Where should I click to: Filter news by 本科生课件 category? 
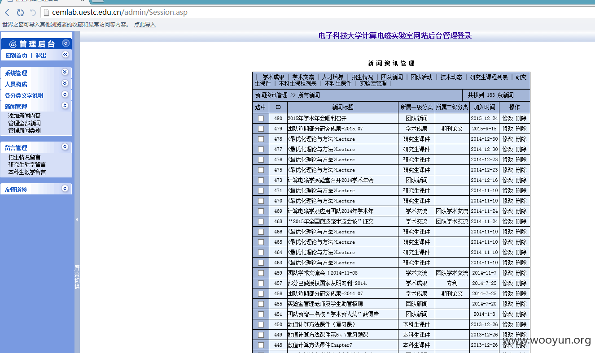[338, 83]
